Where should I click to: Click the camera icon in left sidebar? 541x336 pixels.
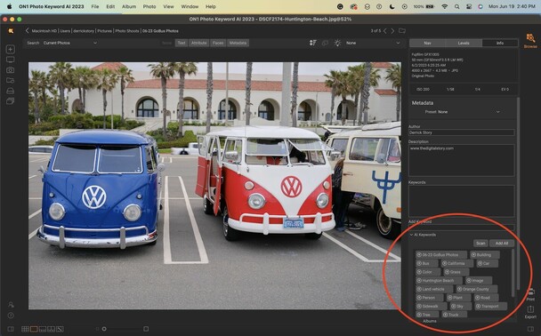point(11,70)
